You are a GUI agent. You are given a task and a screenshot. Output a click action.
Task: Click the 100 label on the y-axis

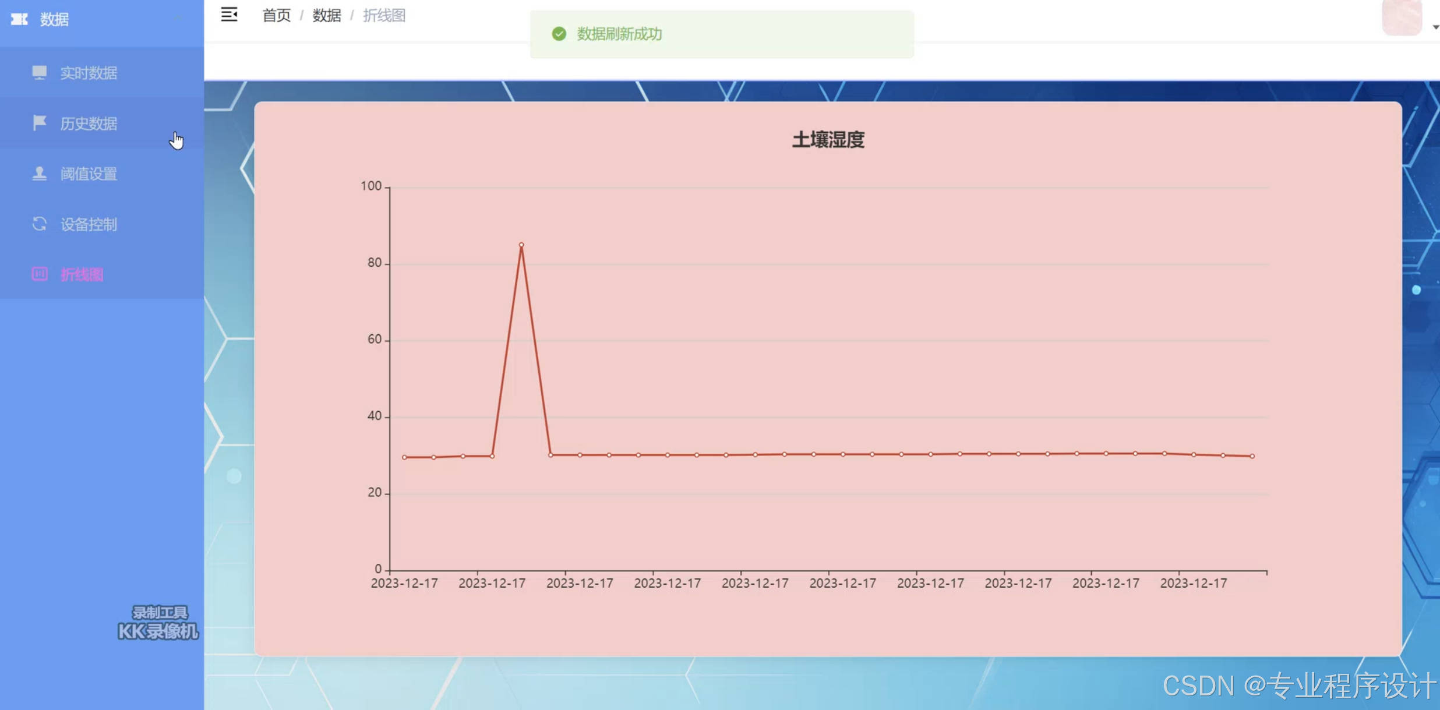tap(371, 186)
